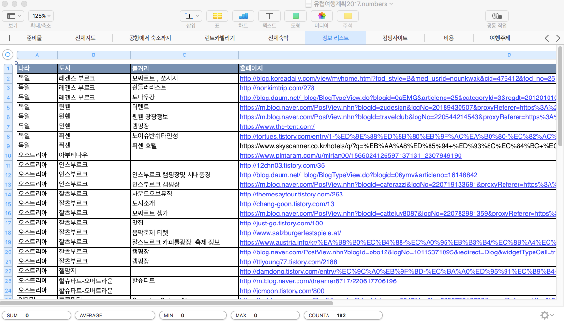Add a table with the 표 icon
The height and width of the screenshot is (322, 564).
[217, 16]
